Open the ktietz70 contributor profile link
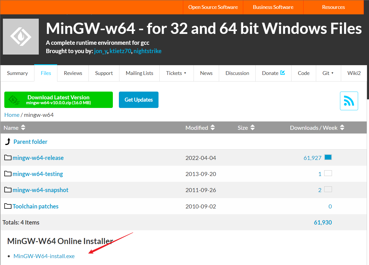The image size is (369, 265). (x=120, y=51)
